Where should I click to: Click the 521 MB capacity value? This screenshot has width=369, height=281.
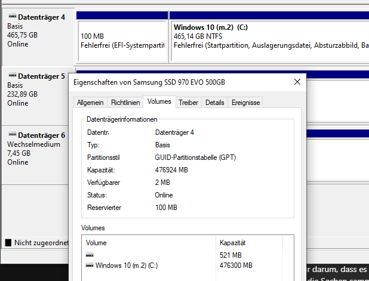click(x=230, y=255)
